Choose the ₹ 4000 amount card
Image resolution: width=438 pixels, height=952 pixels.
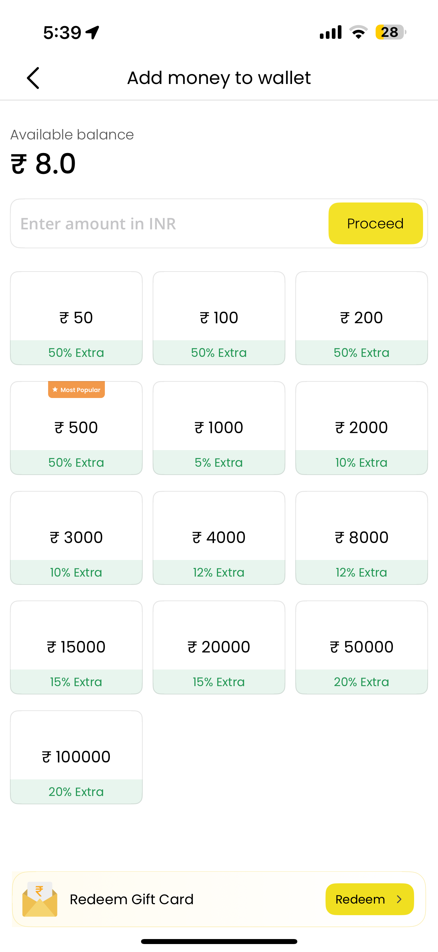coord(219,538)
